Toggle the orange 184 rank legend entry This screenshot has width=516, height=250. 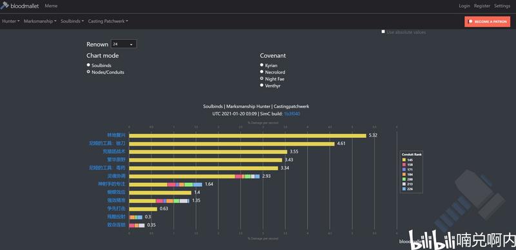pyautogui.click(x=408, y=175)
